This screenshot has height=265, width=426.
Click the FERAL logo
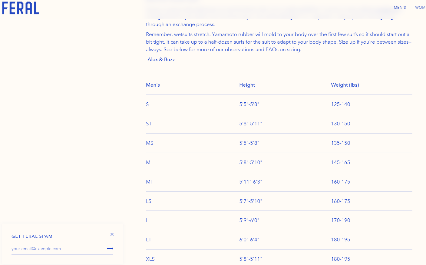[21, 8]
